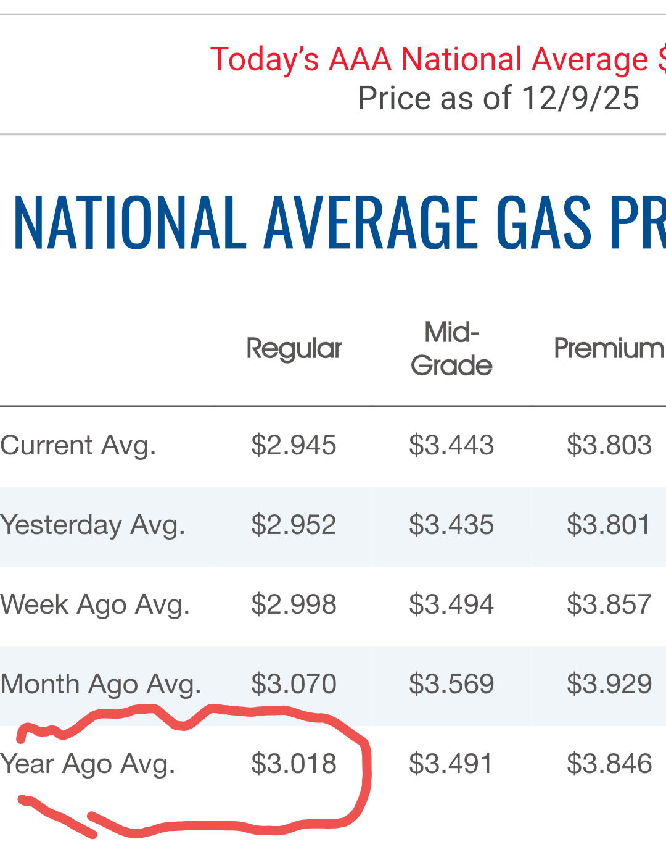Image resolution: width=666 pixels, height=852 pixels.
Task: Click the month-ago Regular price $3.070
Action: (x=294, y=684)
